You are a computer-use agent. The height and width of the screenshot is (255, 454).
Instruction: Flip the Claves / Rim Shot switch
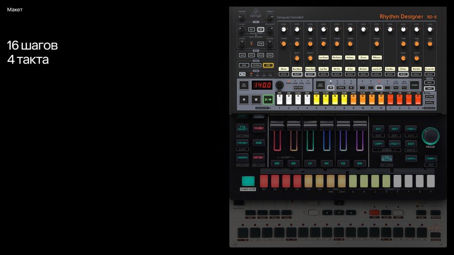tap(363, 63)
